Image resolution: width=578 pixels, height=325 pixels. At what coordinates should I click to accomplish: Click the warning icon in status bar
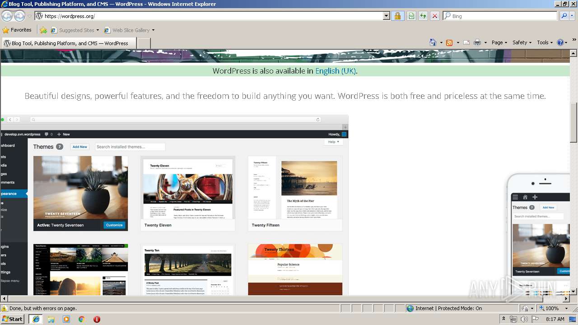[5, 308]
